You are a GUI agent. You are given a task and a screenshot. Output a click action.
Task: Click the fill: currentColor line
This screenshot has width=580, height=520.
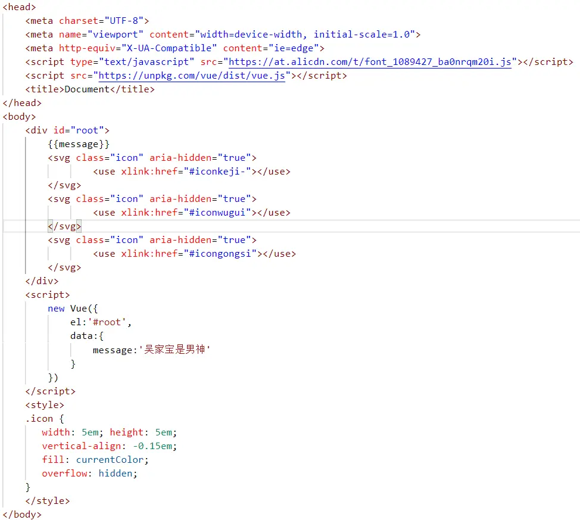click(x=95, y=460)
